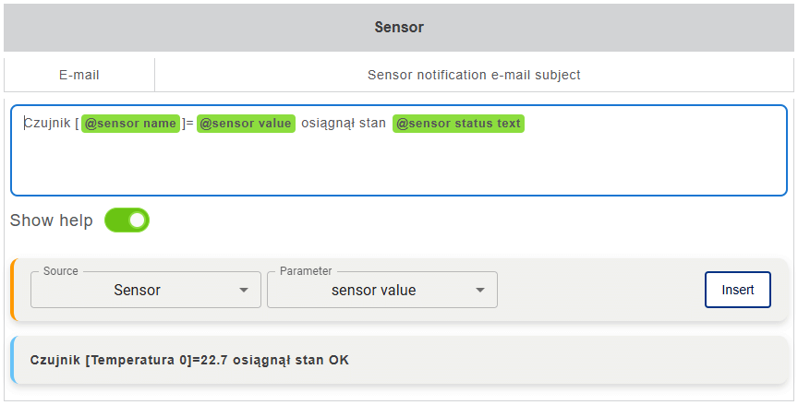The height and width of the screenshot is (405, 798).
Task: Click the Parameter dropdown arrow icon
Action: pyautogui.click(x=480, y=291)
